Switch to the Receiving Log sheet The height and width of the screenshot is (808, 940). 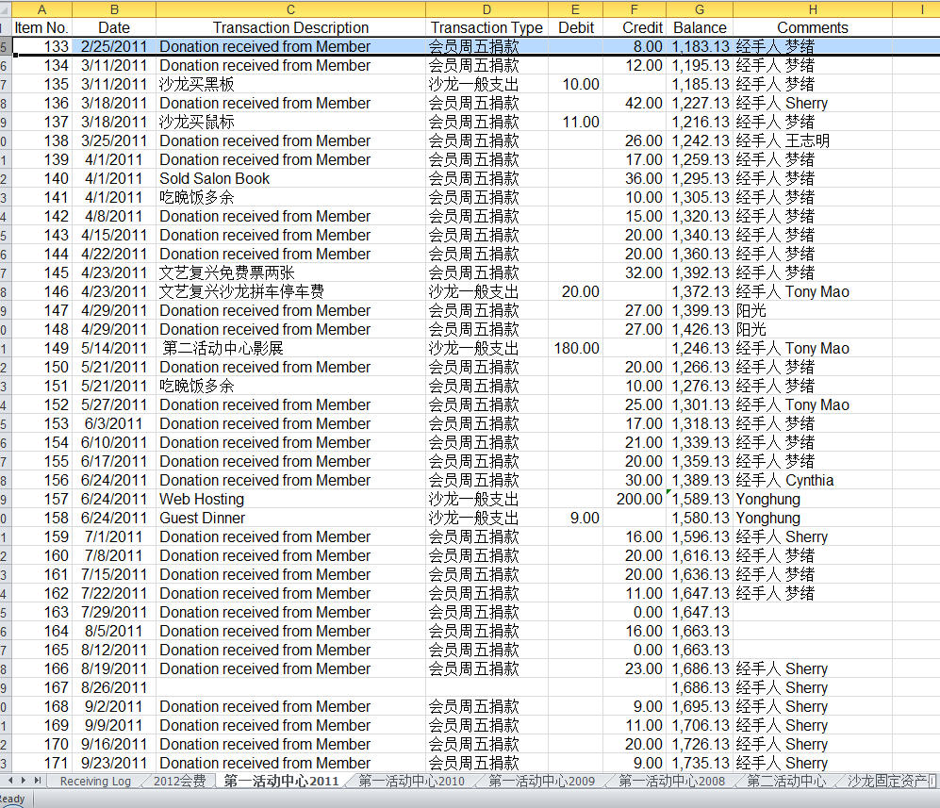[x=94, y=782]
